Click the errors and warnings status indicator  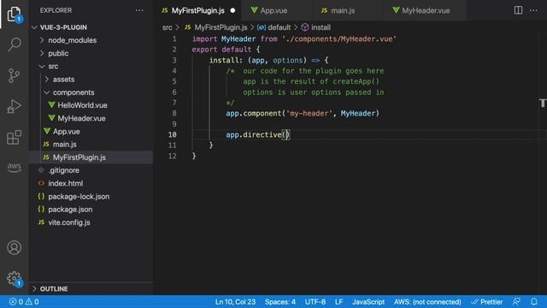click(x=24, y=302)
